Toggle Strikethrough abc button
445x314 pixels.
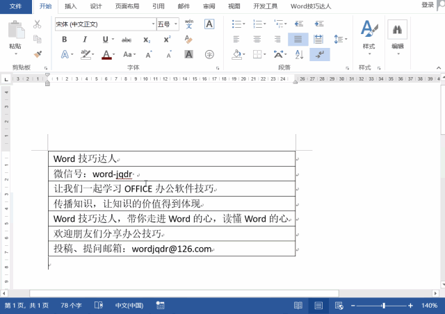click(127, 40)
